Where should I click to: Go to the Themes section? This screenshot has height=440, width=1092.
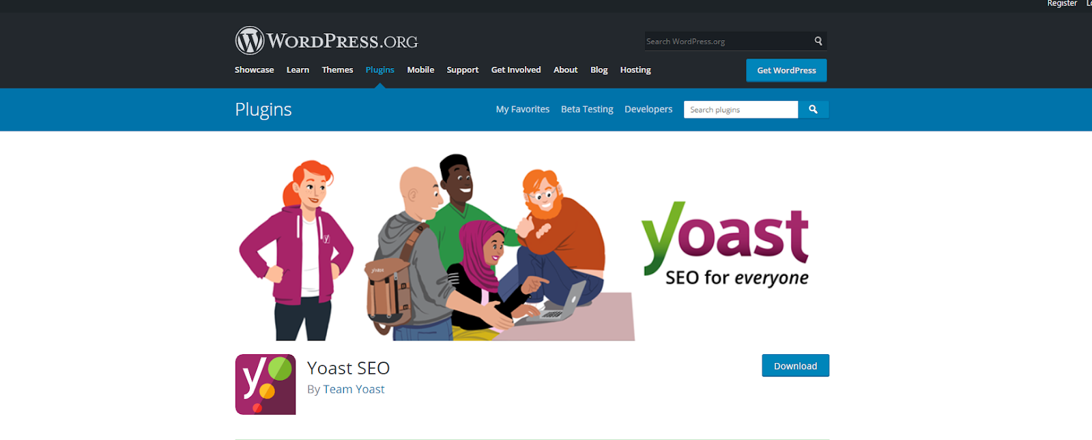click(337, 70)
